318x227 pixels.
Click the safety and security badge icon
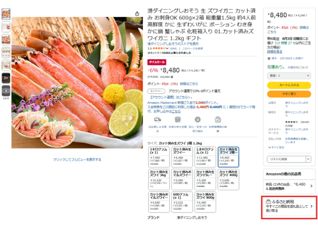click(x=198, y=119)
